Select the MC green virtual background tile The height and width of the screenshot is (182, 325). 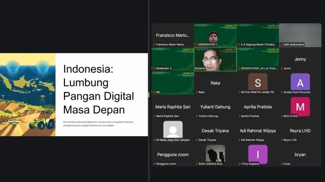click(173, 83)
